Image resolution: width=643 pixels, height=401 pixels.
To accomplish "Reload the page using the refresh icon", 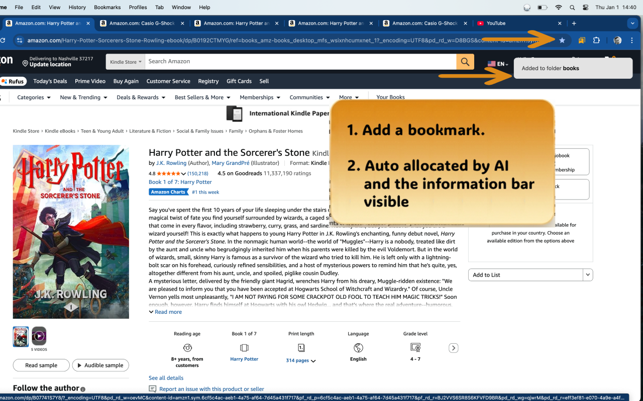I will pyautogui.click(x=4, y=40).
